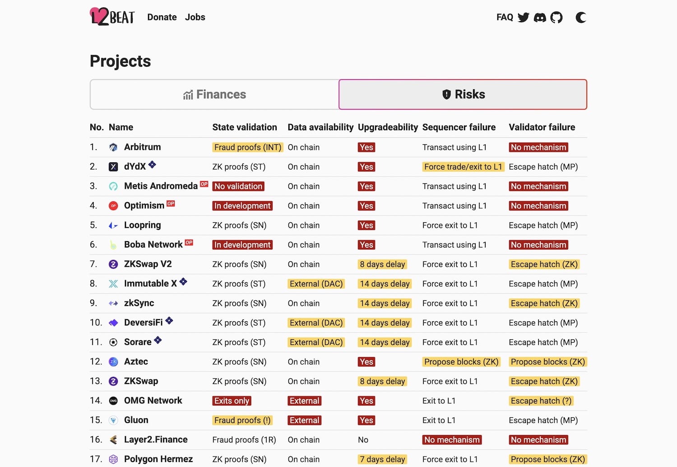Switch to the Finances tab
Screen dimensions: 677x467
tap(214, 95)
